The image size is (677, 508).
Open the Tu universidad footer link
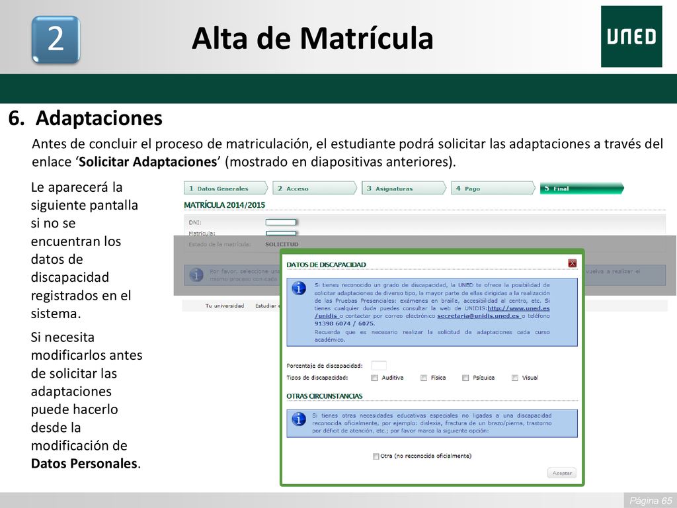click(225, 306)
